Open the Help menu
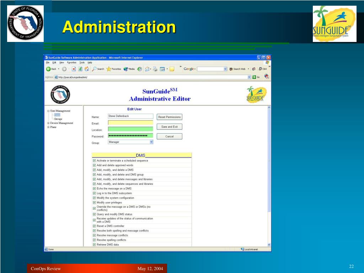The image size is (364, 273). click(x=90, y=63)
